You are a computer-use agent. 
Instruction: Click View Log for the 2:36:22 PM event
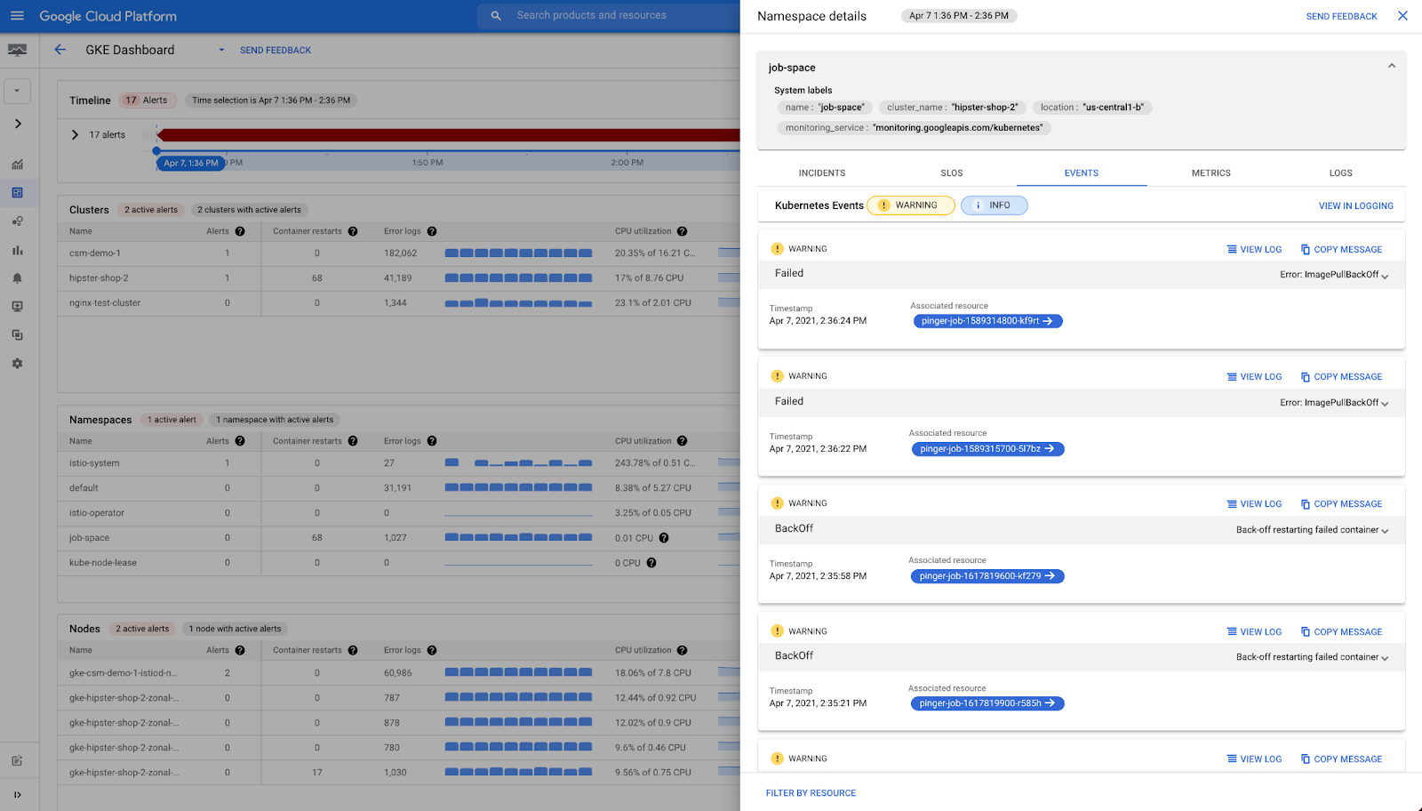tap(1254, 377)
